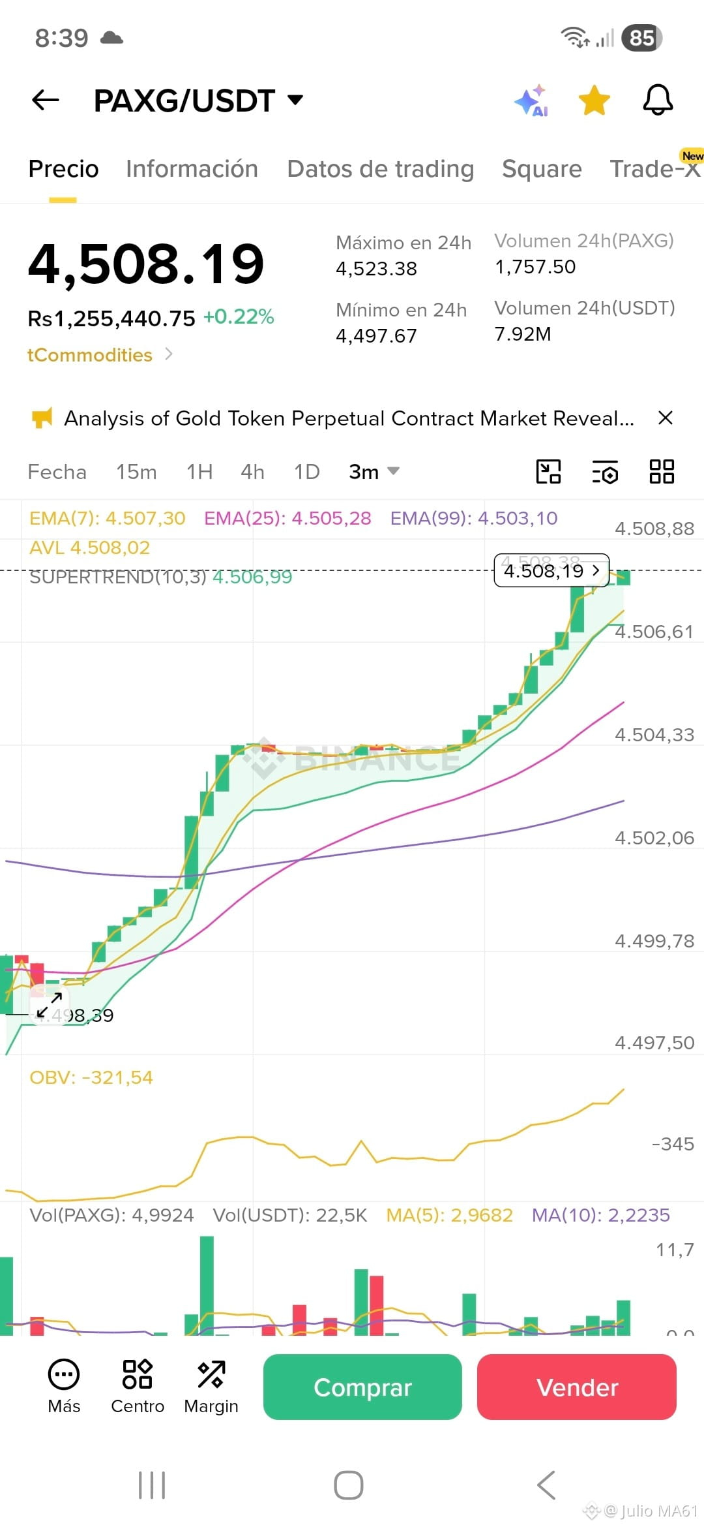Select the 1H chart interval
The width and height of the screenshot is (704, 1527).
coord(199,472)
